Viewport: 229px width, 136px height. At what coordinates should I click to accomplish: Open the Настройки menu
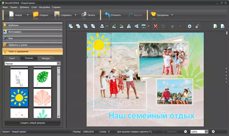44,7
